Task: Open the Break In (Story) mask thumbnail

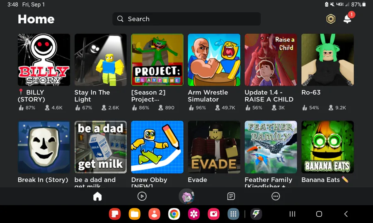Action: 44,147
